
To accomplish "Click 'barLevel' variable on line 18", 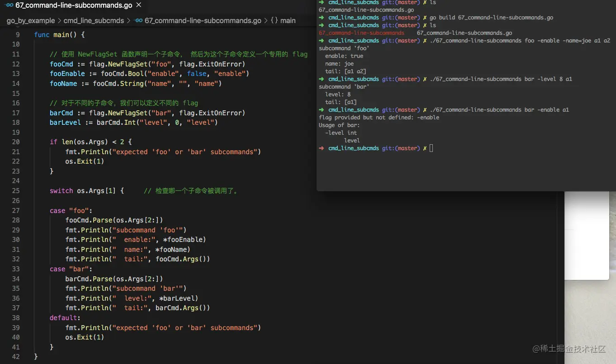I will (x=65, y=123).
